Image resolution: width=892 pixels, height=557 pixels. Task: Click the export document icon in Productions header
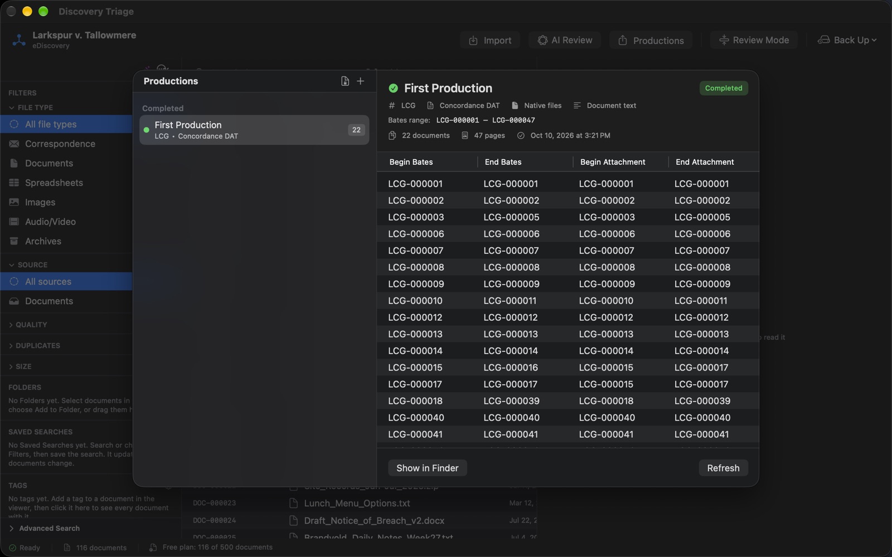[345, 81]
